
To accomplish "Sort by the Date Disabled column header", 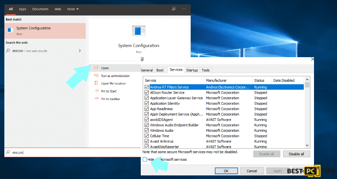I will (x=288, y=81).
